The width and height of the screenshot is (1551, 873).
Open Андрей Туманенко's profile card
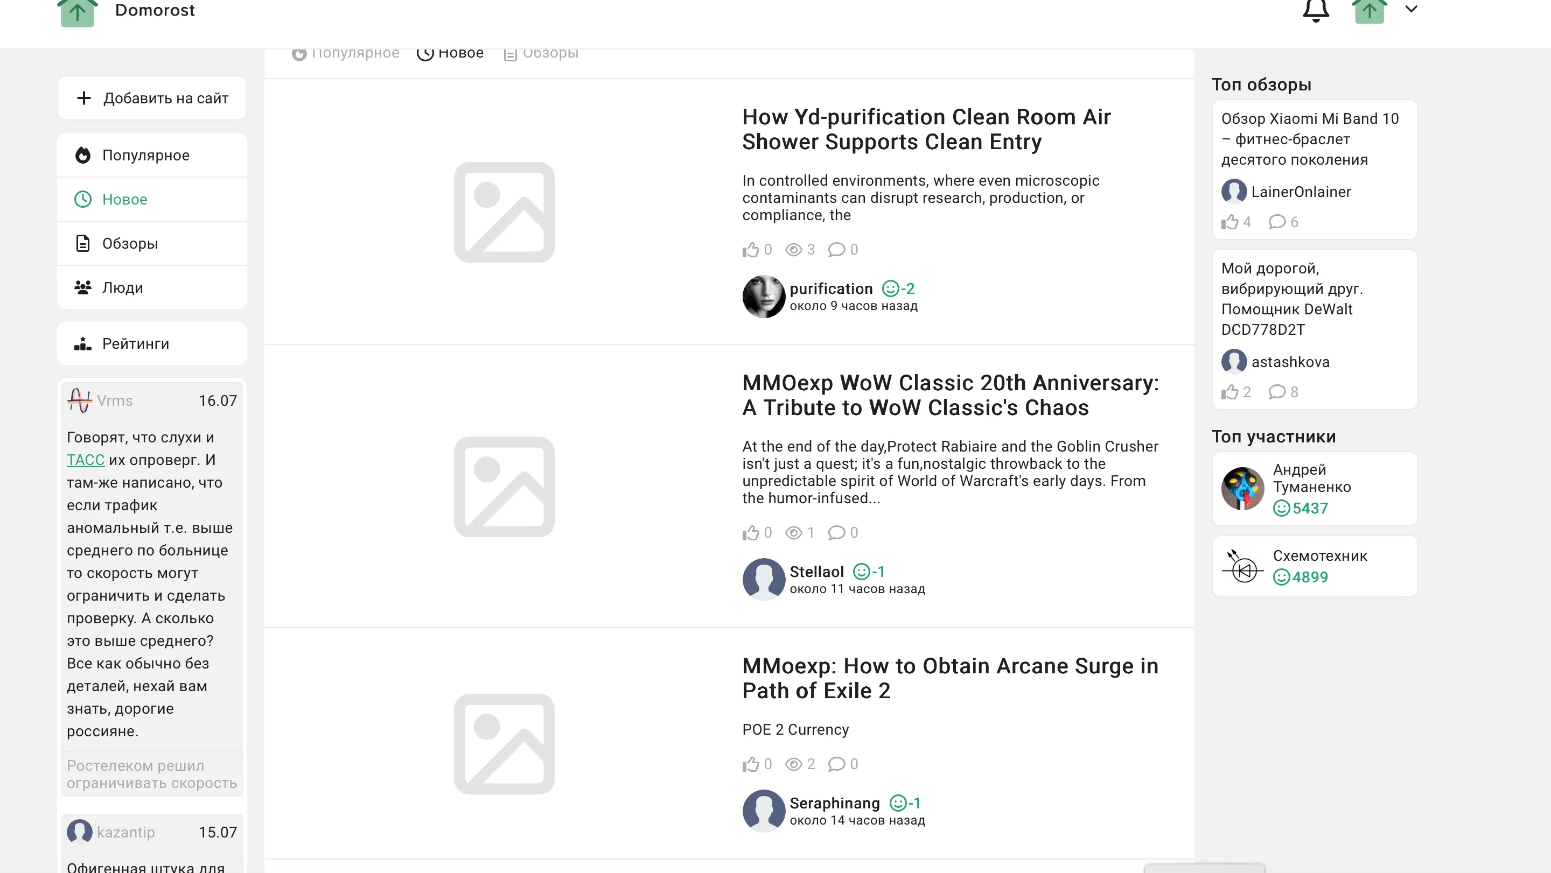click(1315, 489)
